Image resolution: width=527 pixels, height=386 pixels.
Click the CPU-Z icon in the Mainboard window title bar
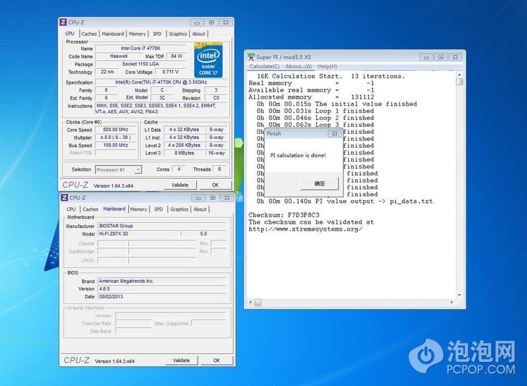(64, 198)
